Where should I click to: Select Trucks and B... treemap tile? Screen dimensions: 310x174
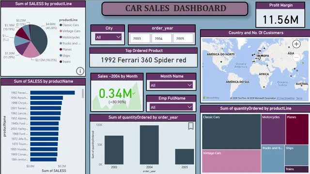[273, 159]
